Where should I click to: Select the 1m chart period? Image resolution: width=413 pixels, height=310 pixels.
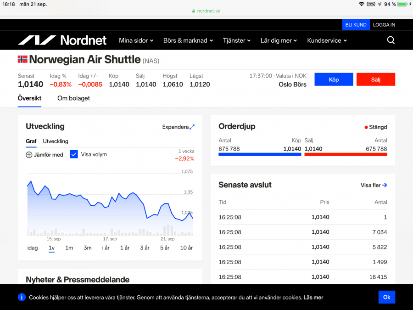(x=69, y=248)
